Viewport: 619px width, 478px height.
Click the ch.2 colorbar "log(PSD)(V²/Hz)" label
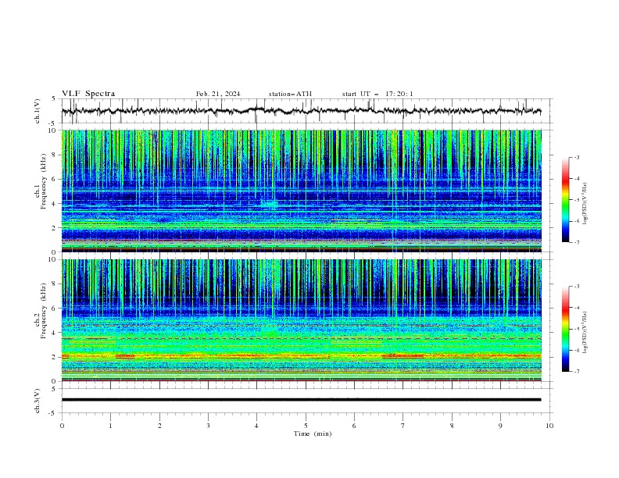[585, 333]
